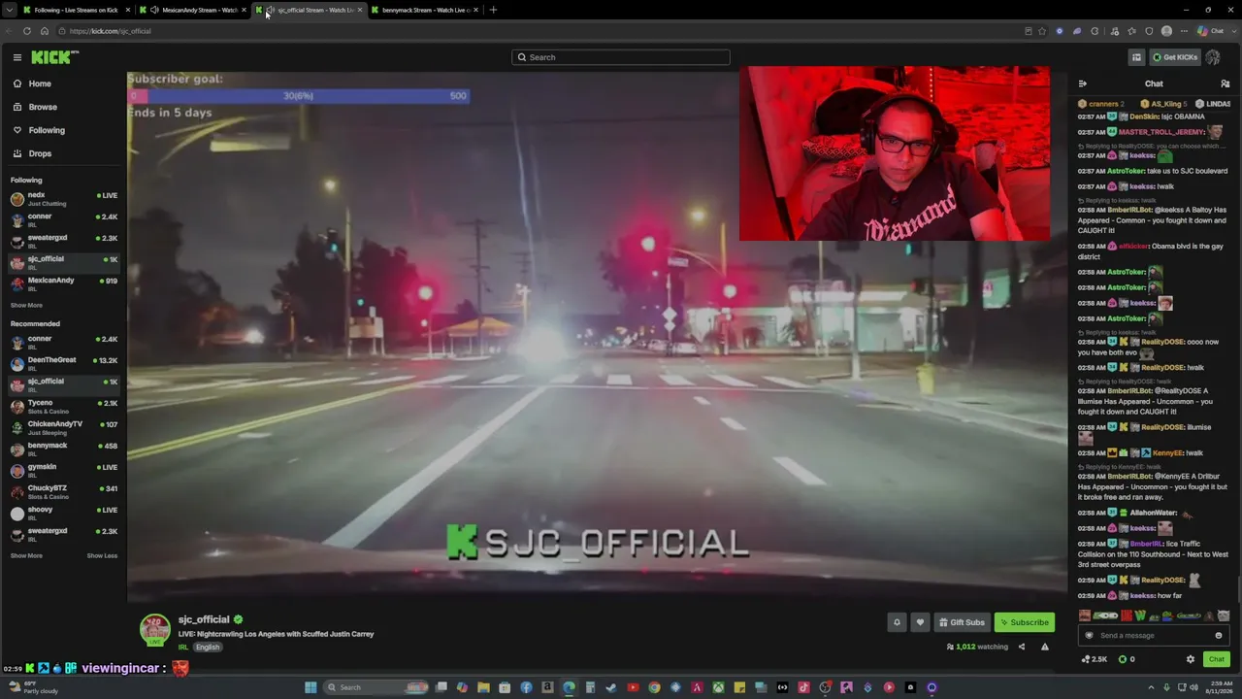This screenshot has height=699, width=1242.
Task: Toggle notifications bell for sjc_official
Action: click(897, 622)
